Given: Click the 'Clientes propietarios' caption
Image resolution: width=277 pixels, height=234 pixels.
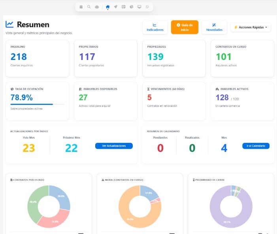Looking at the screenshot, I should [x=91, y=66].
